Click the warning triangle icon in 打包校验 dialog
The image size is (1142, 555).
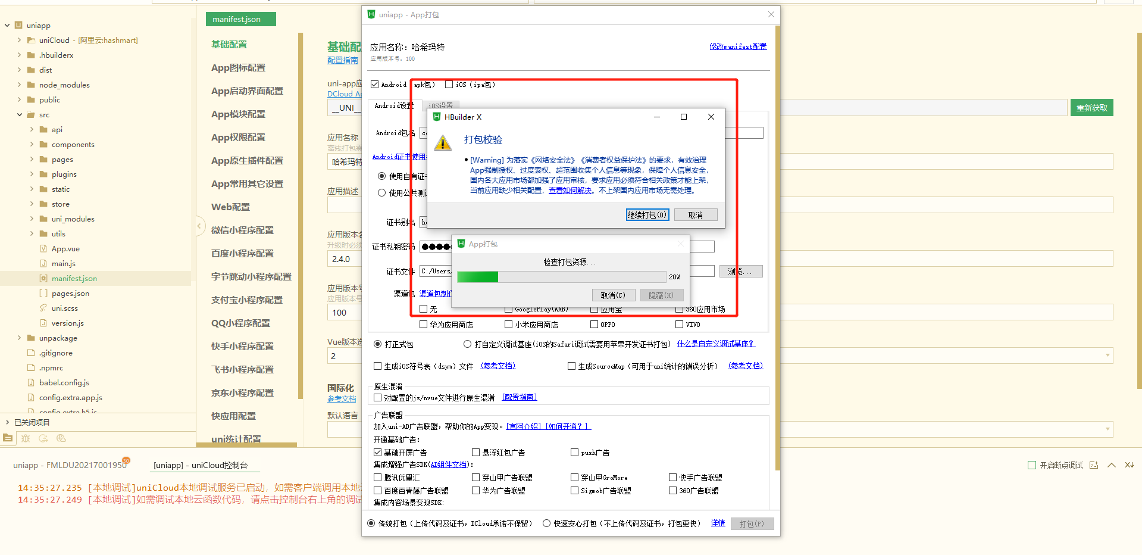coord(443,143)
